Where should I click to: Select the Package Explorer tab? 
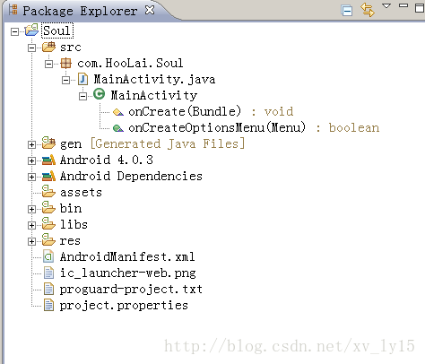[x=80, y=11]
